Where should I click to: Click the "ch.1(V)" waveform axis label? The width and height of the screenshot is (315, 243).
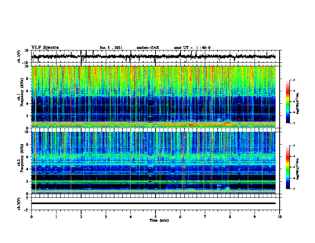pos(19,56)
